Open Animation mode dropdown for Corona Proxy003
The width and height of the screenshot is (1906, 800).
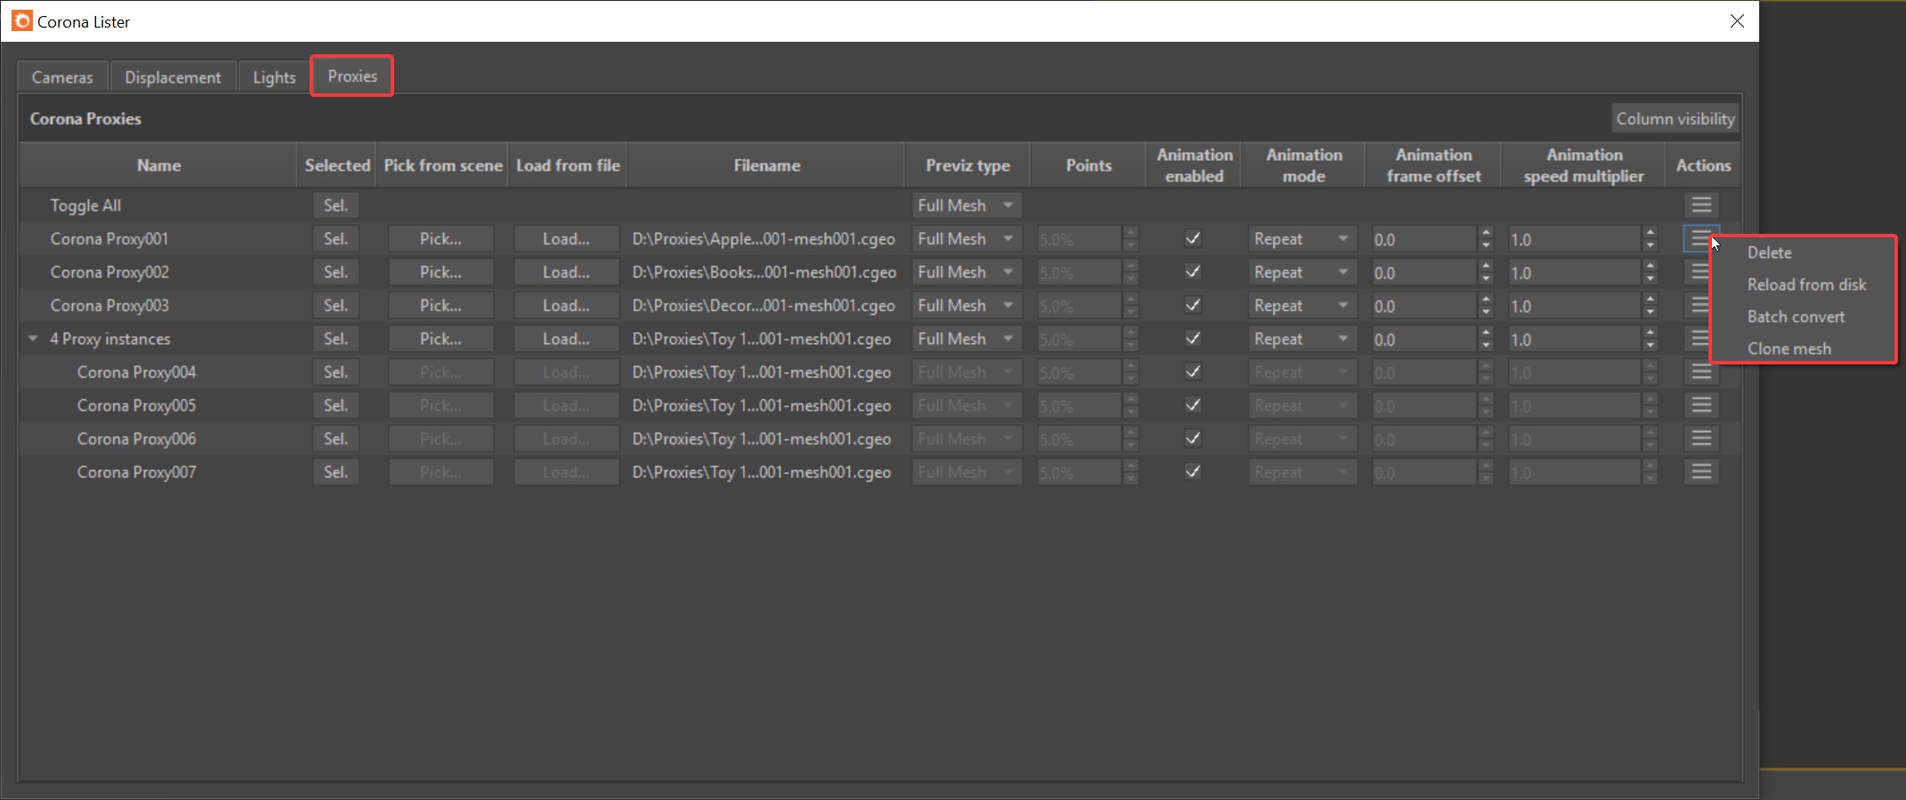(x=1303, y=306)
